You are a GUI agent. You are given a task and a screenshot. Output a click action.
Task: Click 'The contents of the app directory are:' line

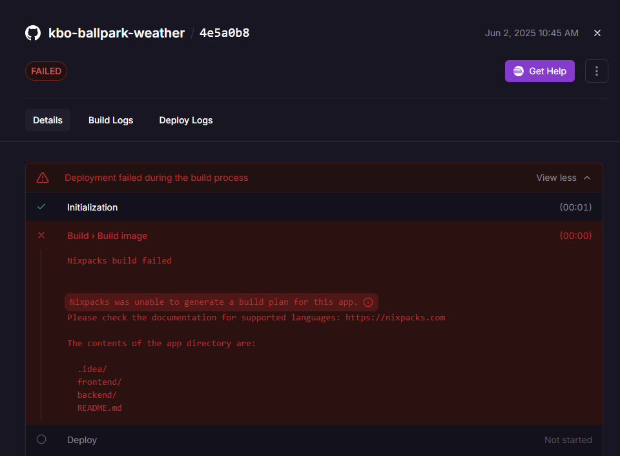(161, 343)
